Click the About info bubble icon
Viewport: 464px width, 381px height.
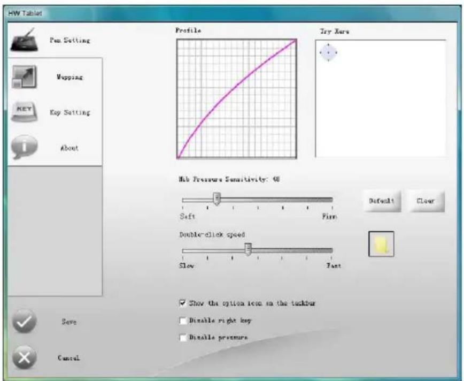click(25, 147)
